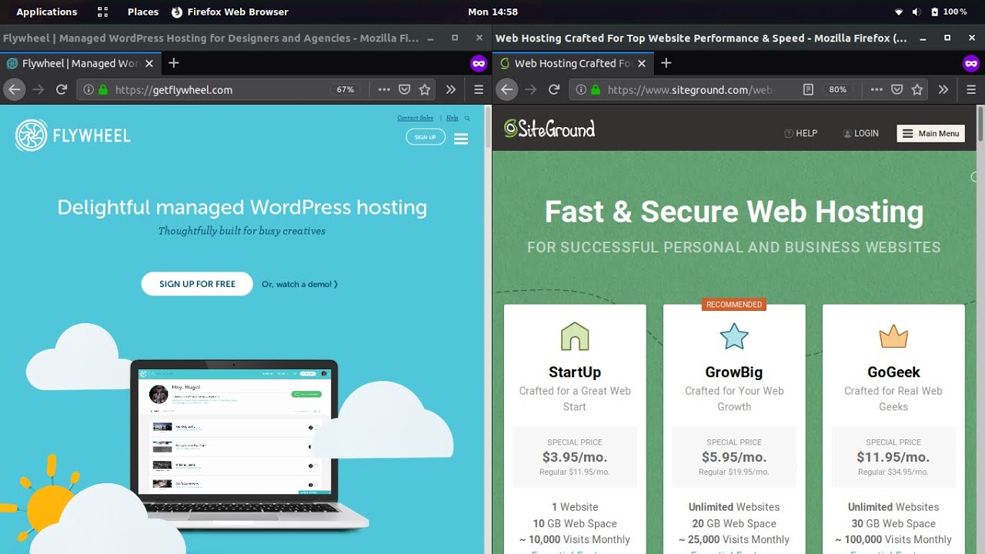Open site info for getflywheel.com
The height and width of the screenshot is (554, 985).
coord(88,89)
